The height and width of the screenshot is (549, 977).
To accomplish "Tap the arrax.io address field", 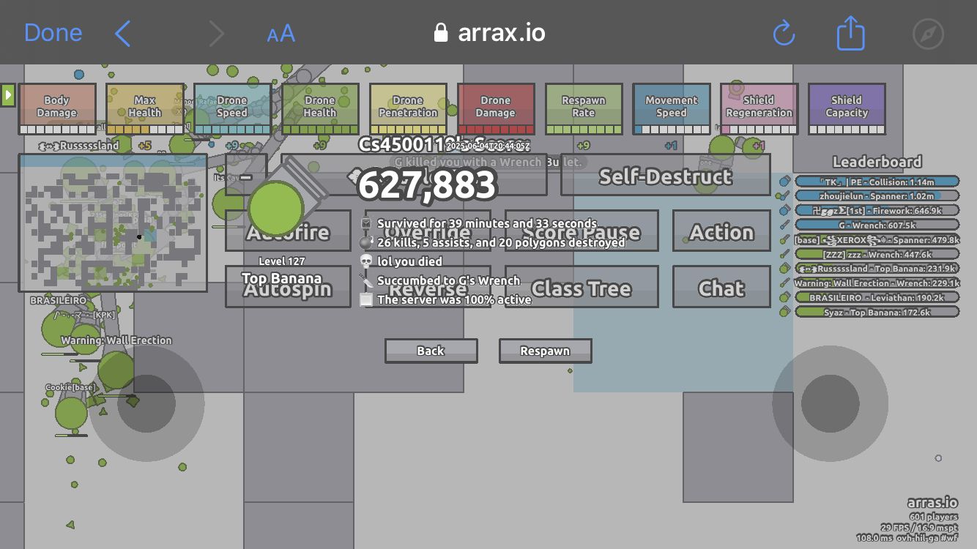I will 489,33.
